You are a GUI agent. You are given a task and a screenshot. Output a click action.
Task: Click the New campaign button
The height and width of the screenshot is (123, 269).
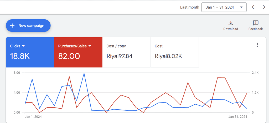[x=28, y=26]
